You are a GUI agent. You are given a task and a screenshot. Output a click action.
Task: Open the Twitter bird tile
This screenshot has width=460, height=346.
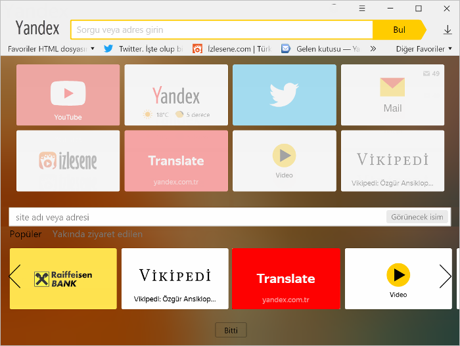285,95
